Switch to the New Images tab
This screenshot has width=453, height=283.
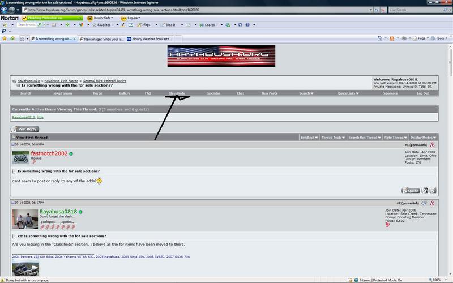(x=102, y=39)
